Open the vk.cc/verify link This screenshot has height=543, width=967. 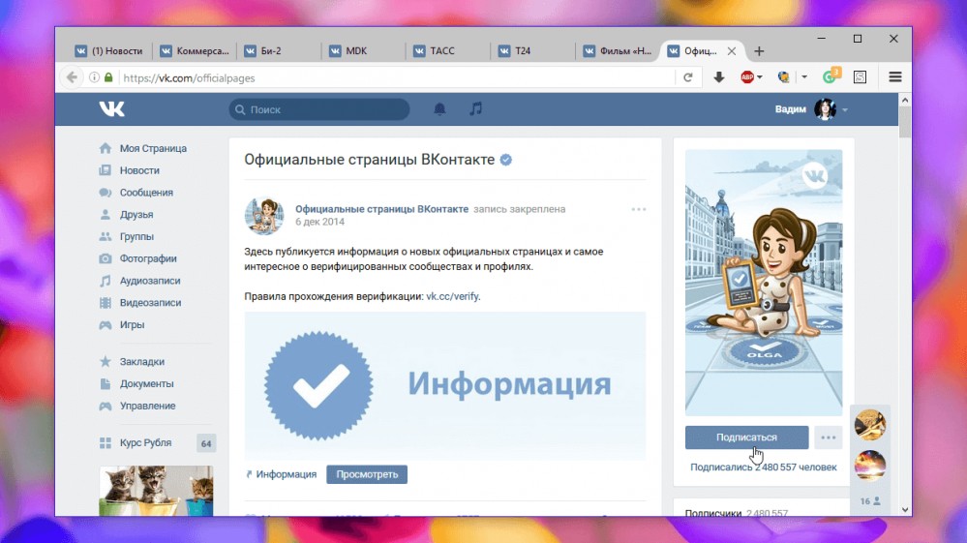click(x=452, y=296)
